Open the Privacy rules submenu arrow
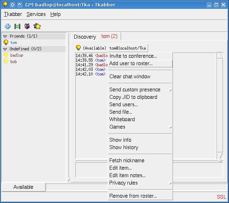Viewport: 229px width, 203px height. point(170,184)
